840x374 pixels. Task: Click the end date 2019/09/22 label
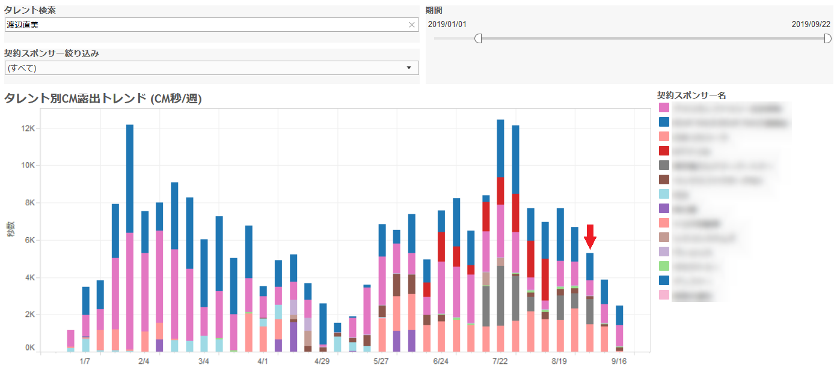coord(811,24)
